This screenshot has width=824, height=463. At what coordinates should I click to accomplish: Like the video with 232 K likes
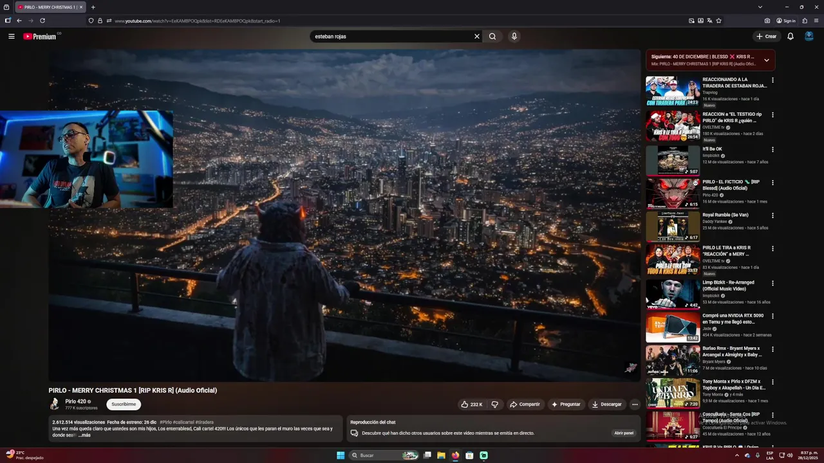[x=471, y=404]
